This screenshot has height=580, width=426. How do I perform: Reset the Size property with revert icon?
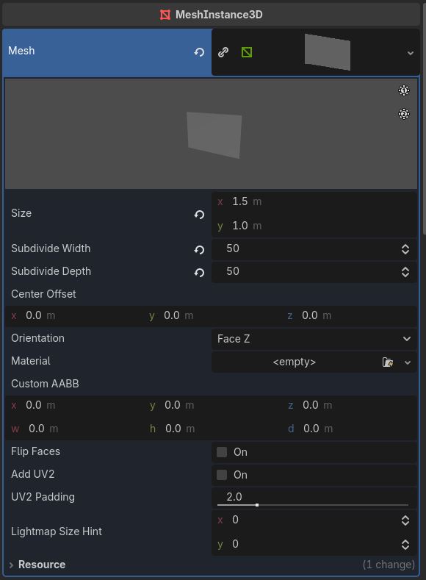tap(199, 215)
